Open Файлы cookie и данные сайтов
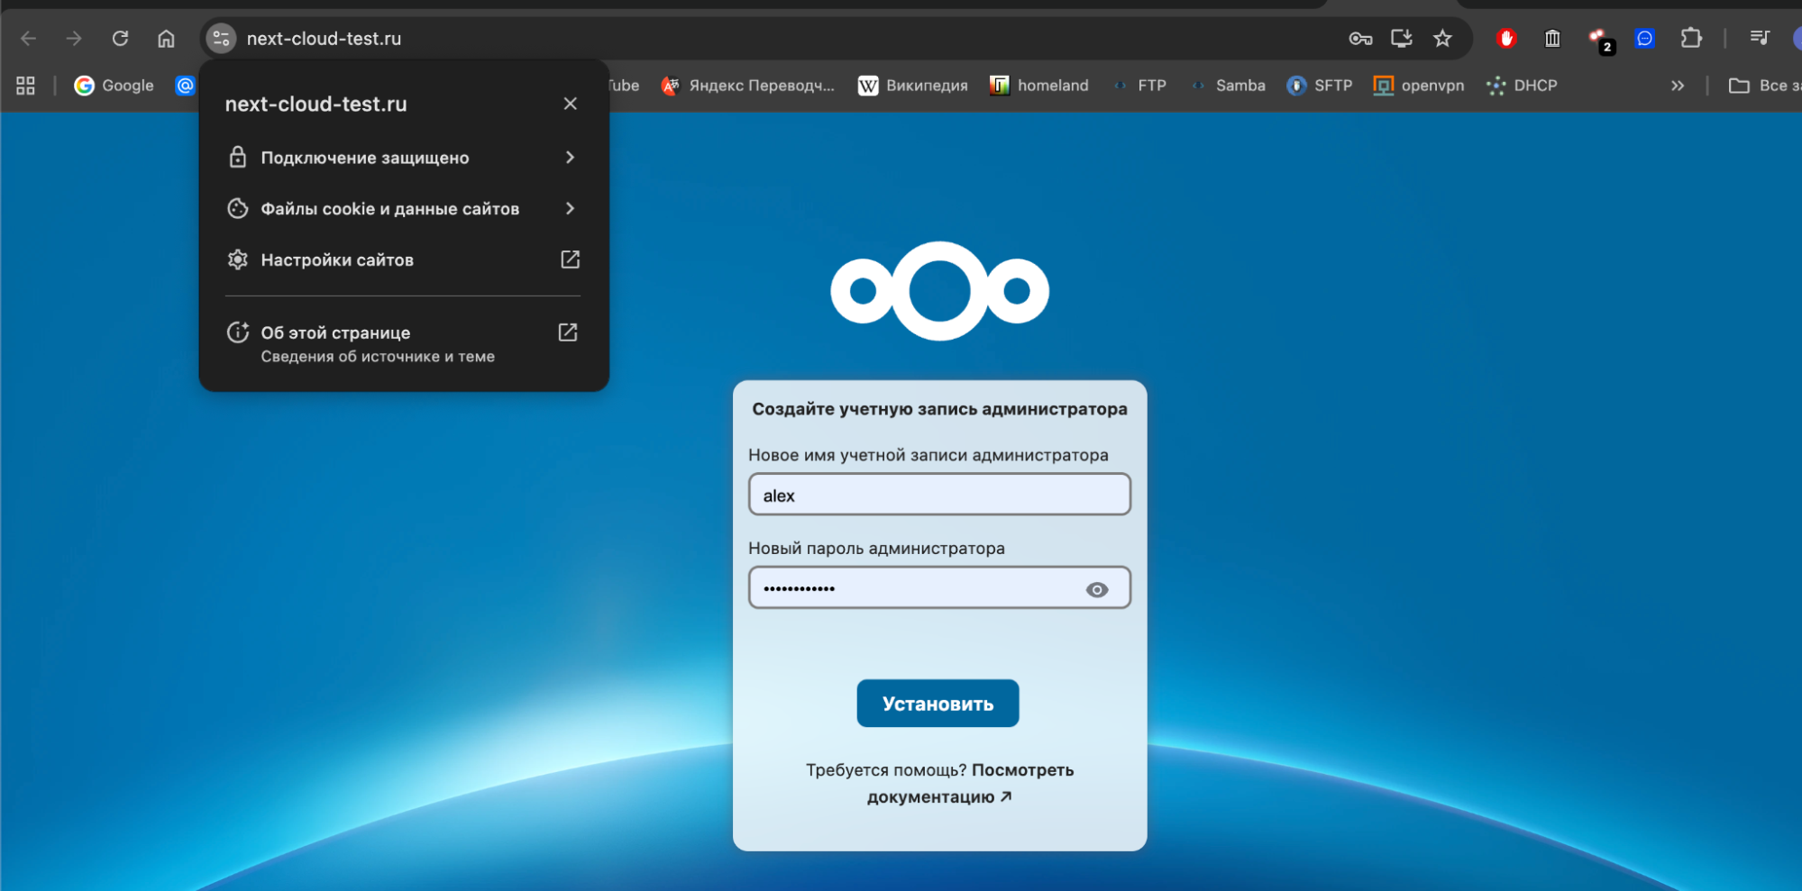Viewport: 1802px width, 891px height. coord(403,209)
